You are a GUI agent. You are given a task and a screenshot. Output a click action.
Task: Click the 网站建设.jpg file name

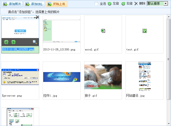(135, 96)
